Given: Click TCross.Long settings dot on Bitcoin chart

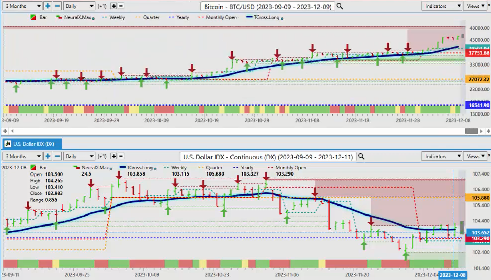Looking at the screenshot, I should 282,18.
